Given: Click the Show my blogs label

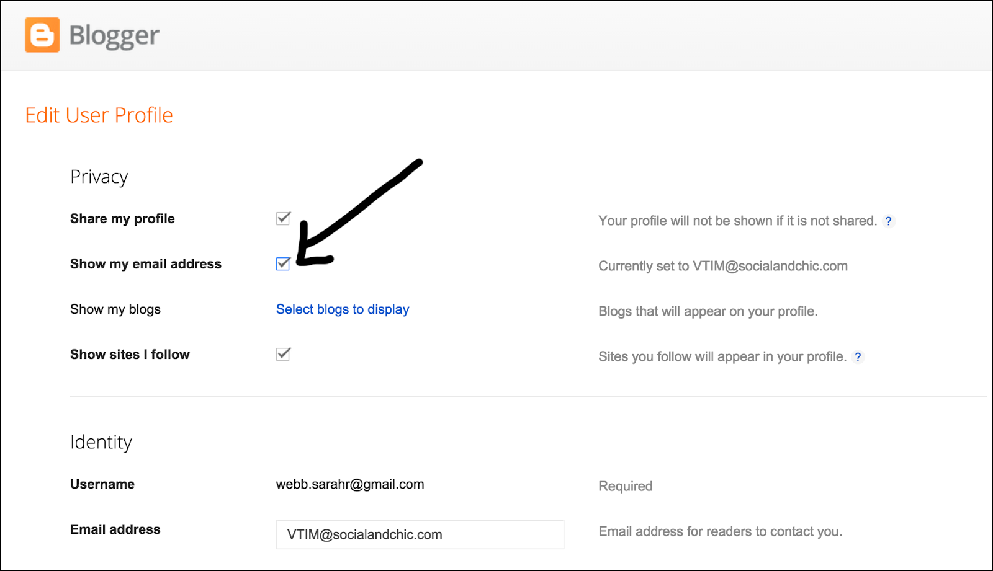Looking at the screenshot, I should click(115, 309).
